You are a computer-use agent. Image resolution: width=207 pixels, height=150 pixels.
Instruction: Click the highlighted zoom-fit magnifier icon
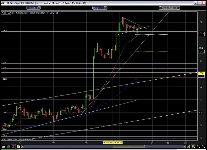pyautogui.click(x=194, y=147)
